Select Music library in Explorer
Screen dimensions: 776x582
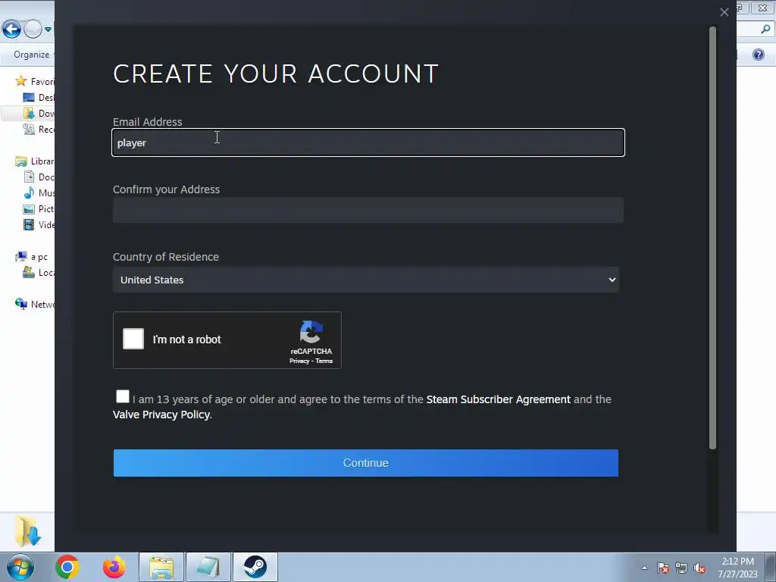tap(39, 193)
